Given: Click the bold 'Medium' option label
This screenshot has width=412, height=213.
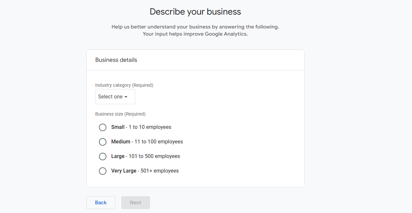Looking at the screenshot, I should coord(121,142).
